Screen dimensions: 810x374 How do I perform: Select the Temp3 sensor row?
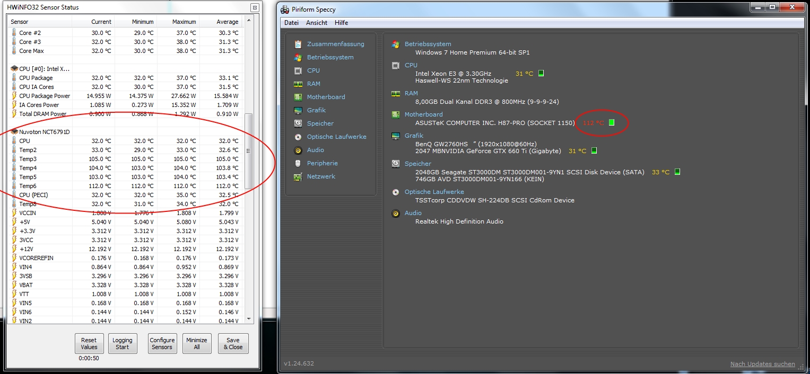tap(126, 159)
